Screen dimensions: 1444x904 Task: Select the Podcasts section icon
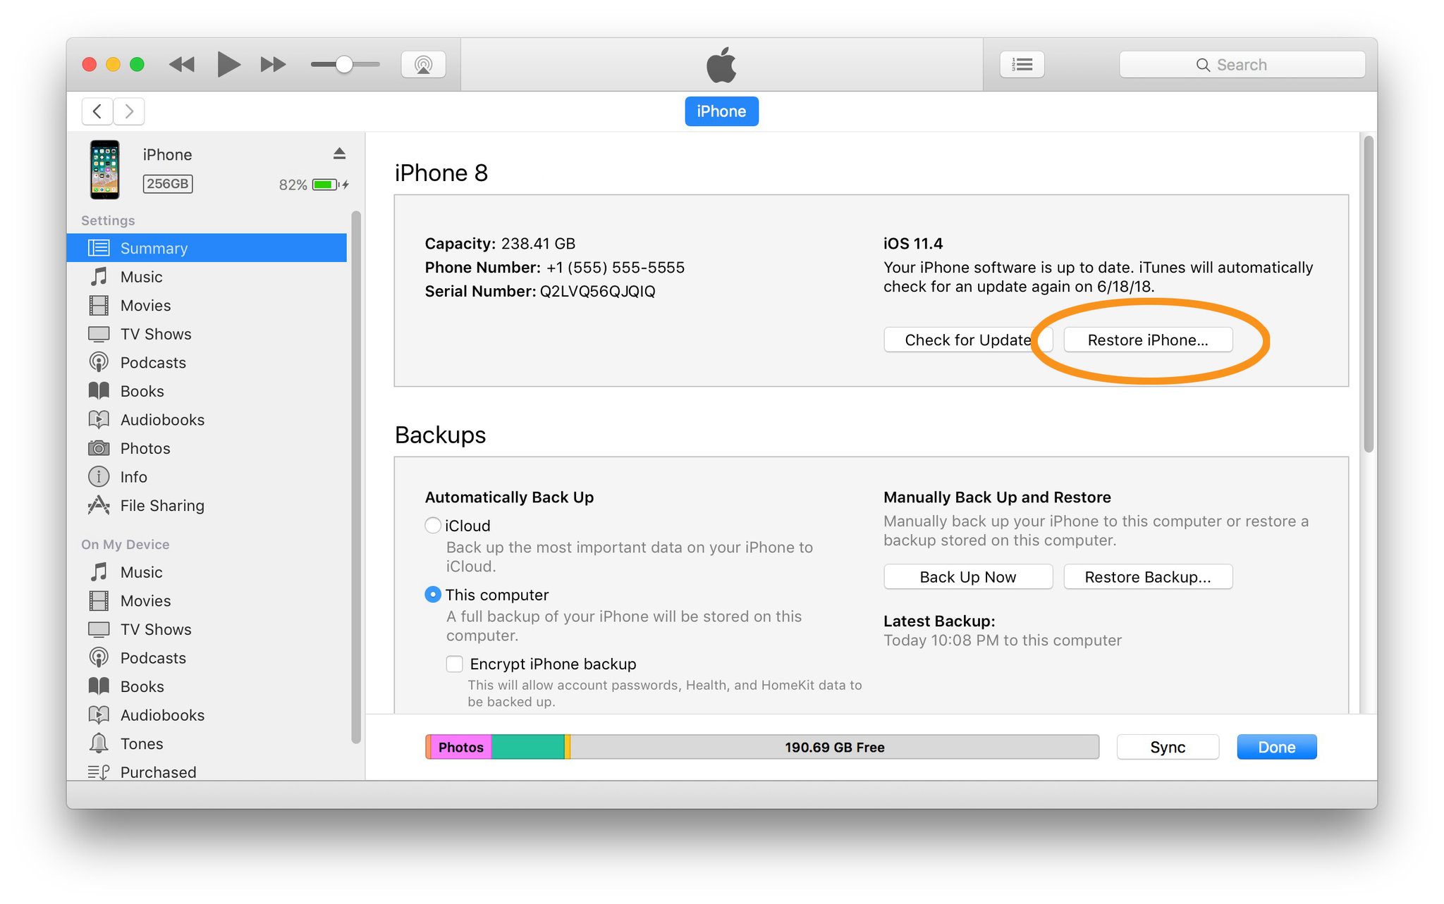click(100, 362)
